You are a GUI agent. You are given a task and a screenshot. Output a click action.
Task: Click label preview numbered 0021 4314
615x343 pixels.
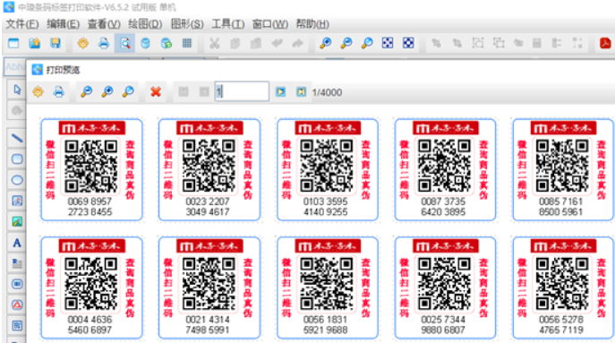click(209, 287)
